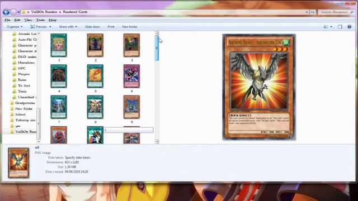
Task: Open the recent locations dropdown beside Forward
Action: (x=18, y=12)
